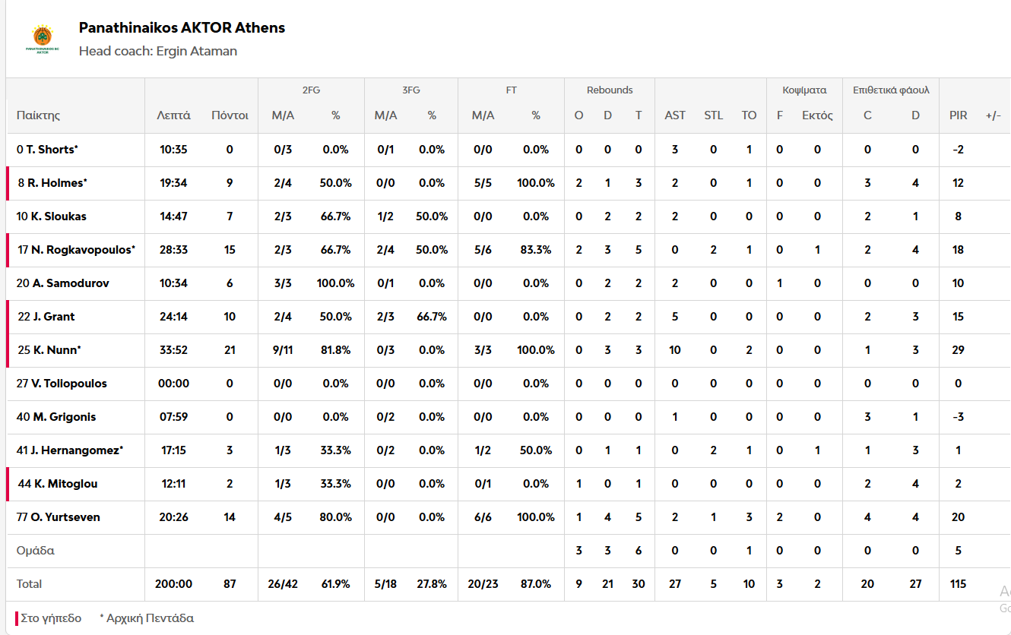Click the 3FG group header

pyautogui.click(x=410, y=90)
